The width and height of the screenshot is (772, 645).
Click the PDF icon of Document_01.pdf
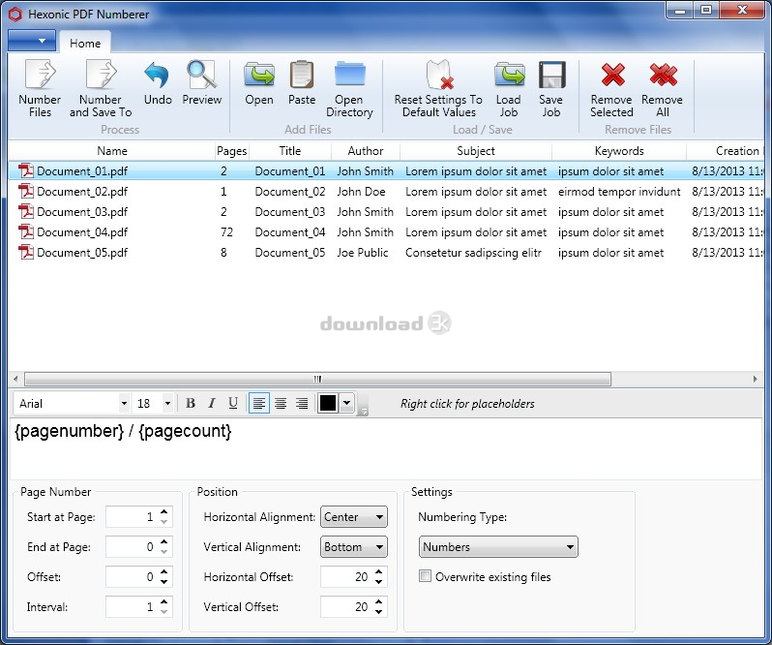(x=25, y=170)
